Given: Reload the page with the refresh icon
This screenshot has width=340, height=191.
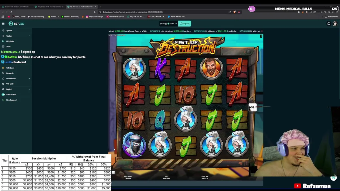Looking at the screenshot, I should click(11, 12).
